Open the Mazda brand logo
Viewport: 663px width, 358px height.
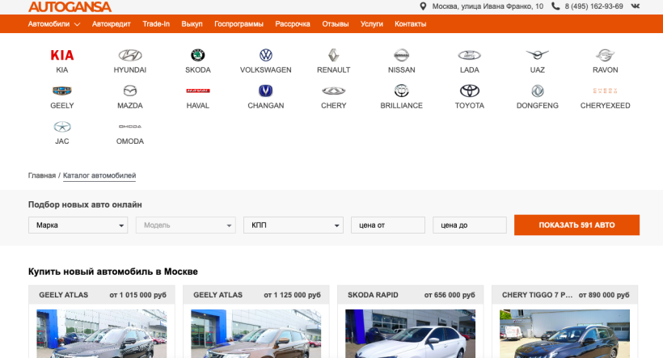(x=130, y=91)
